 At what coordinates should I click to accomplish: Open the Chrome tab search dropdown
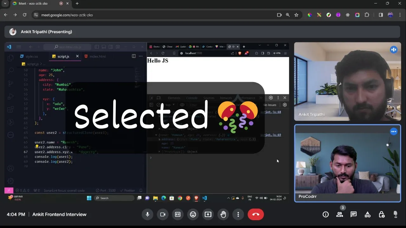(x=5, y=3)
